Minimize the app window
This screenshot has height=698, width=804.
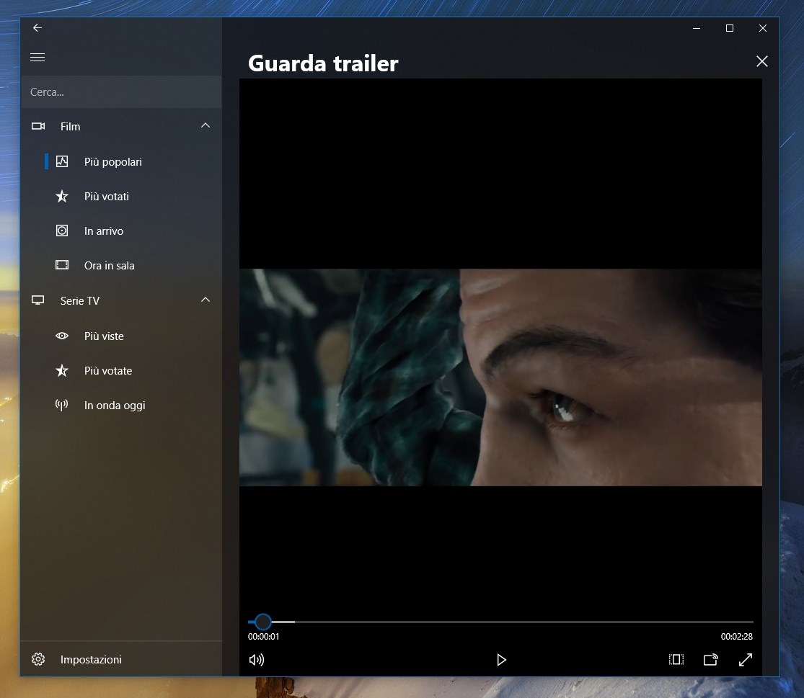tap(697, 28)
